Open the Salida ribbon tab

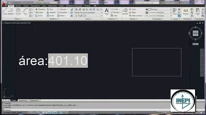[61, 6]
